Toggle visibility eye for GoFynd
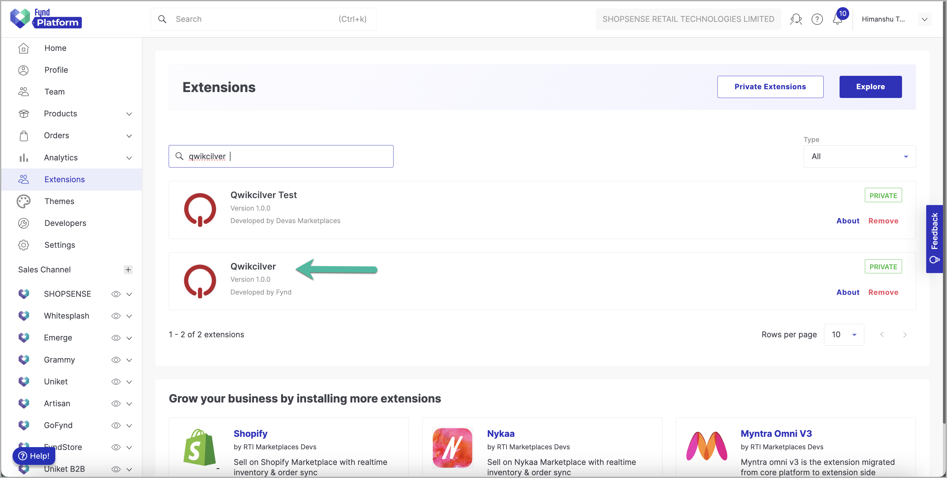The height and width of the screenshot is (478, 947). [116, 425]
